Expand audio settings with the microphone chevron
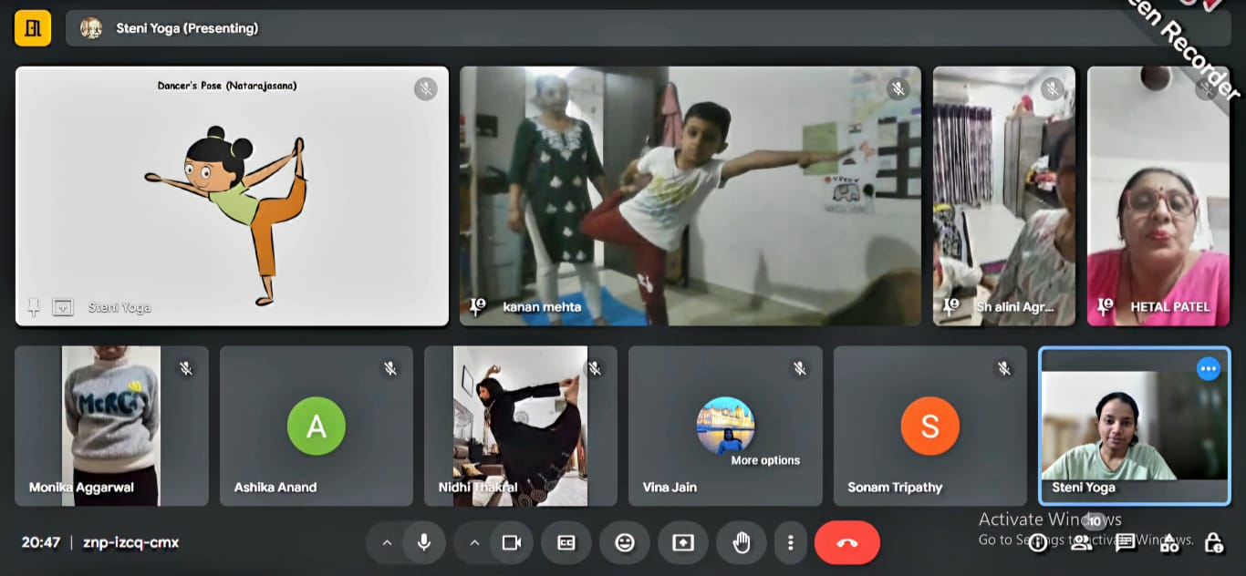The width and height of the screenshot is (1246, 576). 387,542
